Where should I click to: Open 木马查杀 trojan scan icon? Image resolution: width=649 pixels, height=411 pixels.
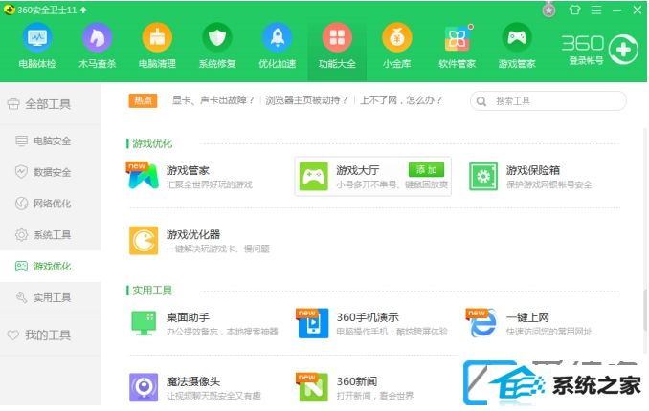click(98, 37)
